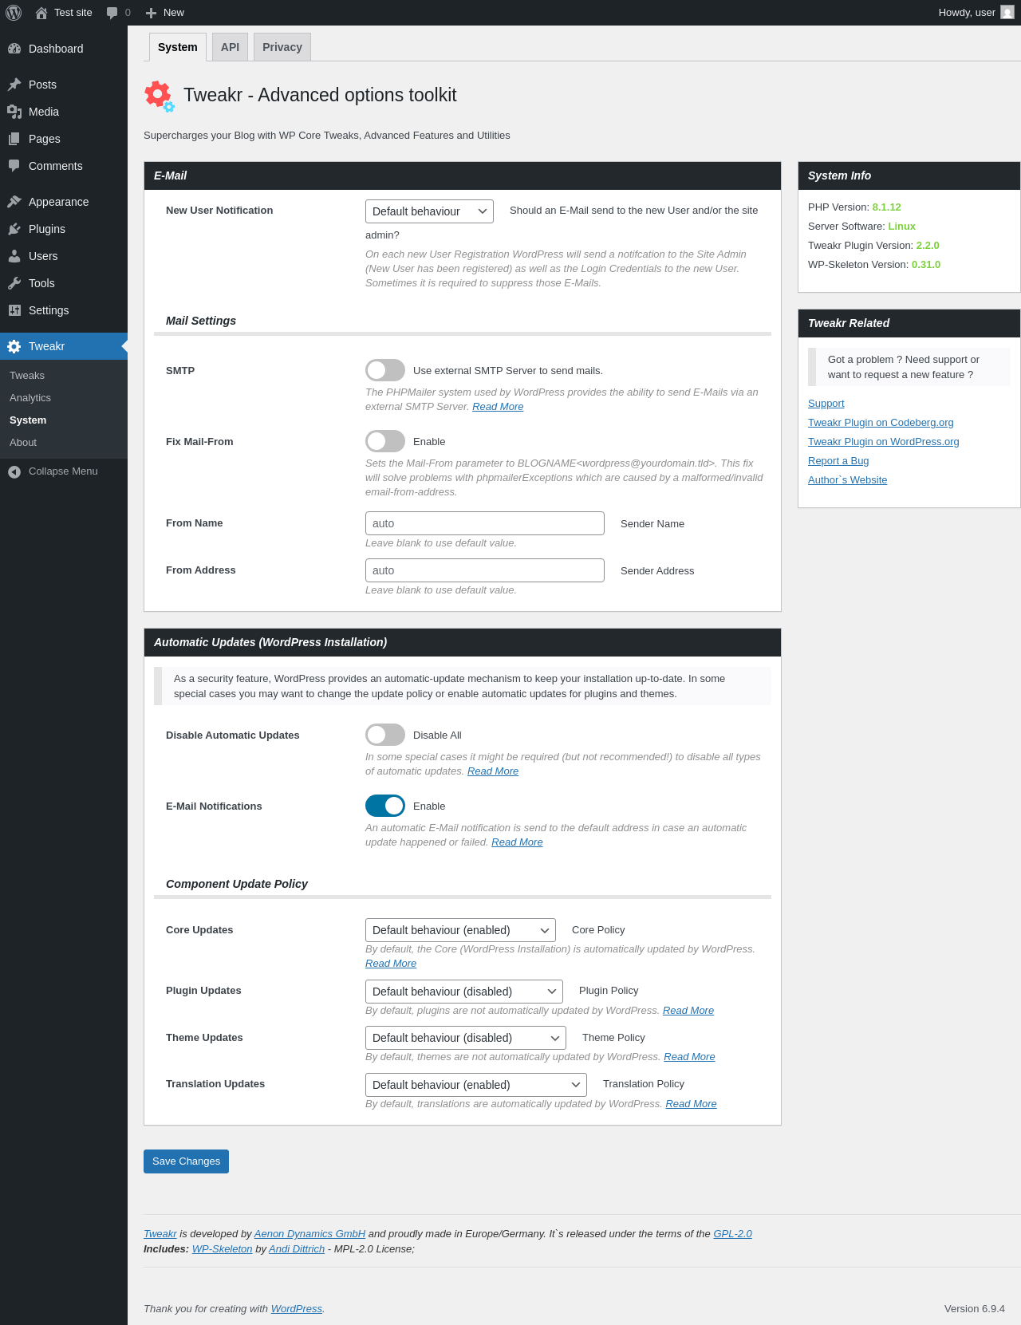Open the Plugin Updates policy dropdown

(x=464, y=992)
